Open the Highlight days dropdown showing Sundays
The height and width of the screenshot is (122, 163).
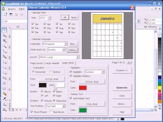[x=103, y=72]
